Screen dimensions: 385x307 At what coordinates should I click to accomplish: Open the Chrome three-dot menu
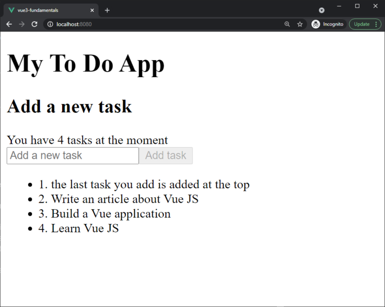click(x=376, y=24)
